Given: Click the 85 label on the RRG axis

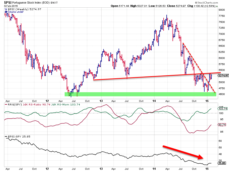Looking at the screenshot, I should coord(222,132).
